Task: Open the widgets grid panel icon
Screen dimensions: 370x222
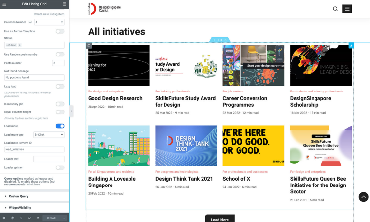Action: tap(64, 4)
